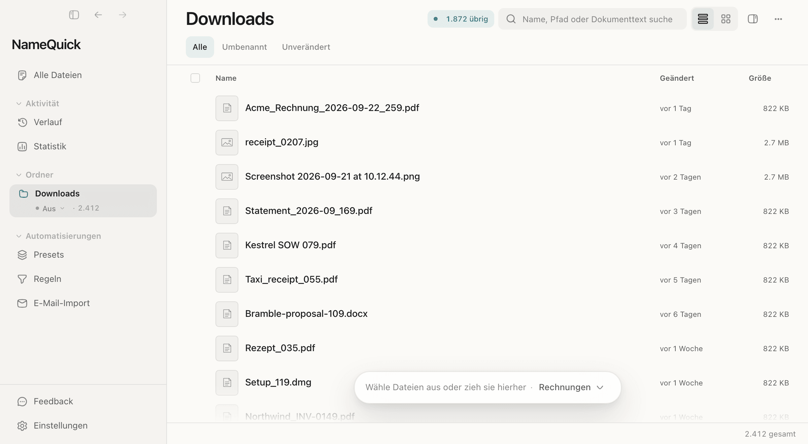Screen dimensions: 808x444
Task: Tick the select-all checkbox in header
Action: pyautogui.click(x=195, y=78)
